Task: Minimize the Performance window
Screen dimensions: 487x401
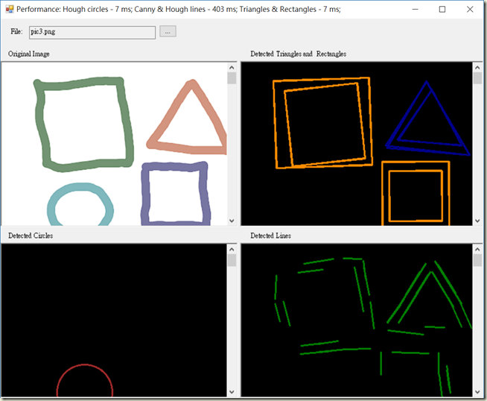Action: click(x=416, y=10)
